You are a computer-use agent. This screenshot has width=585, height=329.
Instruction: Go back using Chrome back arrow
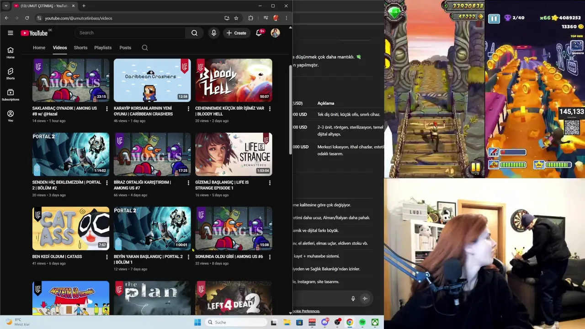coord(6,18)
